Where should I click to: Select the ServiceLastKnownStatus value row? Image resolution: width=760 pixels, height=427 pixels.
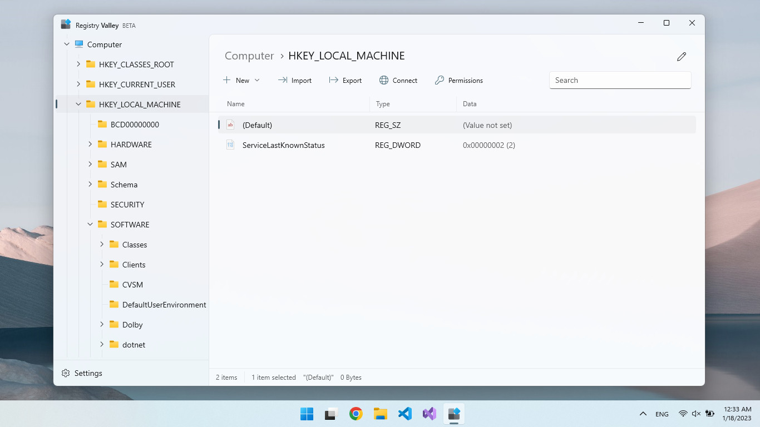pos(283,145)
